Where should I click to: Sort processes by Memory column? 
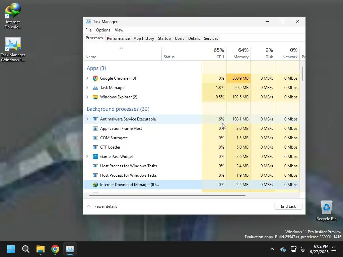(238, 54)
